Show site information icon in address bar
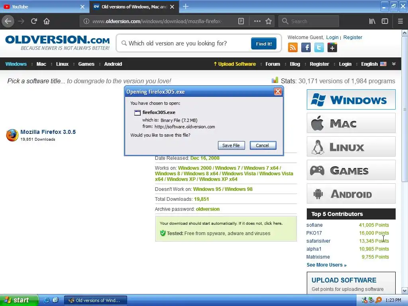Image resolution: width=408 pixels, height=306 pixels. pyautogui.click(x=86, y=22)
